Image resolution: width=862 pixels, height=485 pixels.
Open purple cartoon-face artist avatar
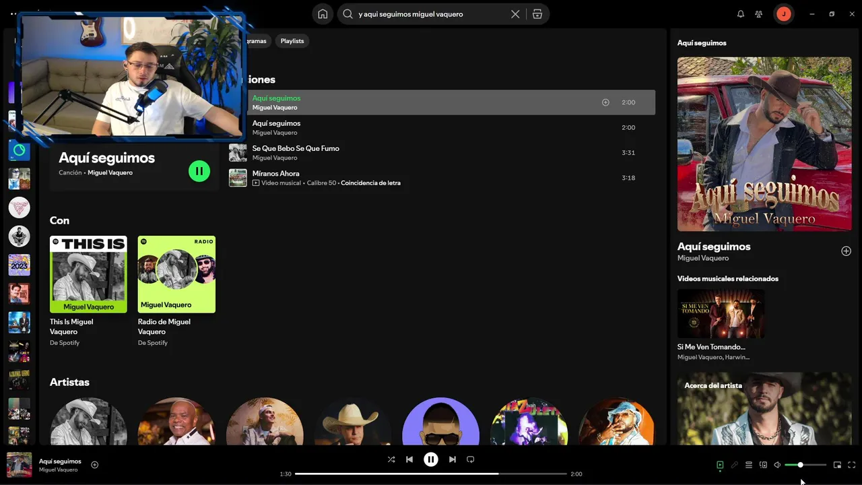click(x=440, y=421)
